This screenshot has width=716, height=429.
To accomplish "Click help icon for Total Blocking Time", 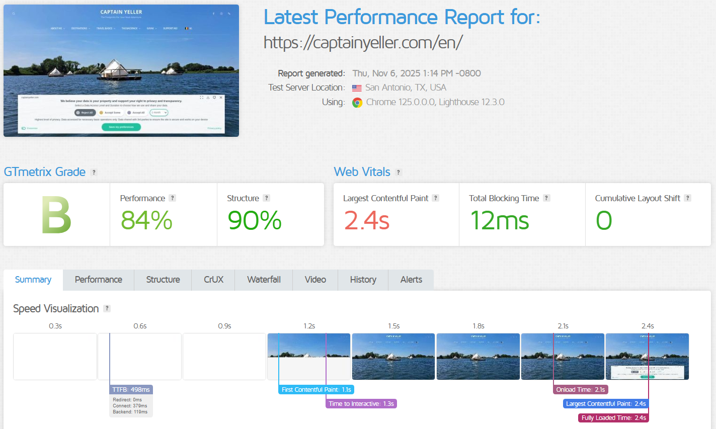I will tap(546, 198).
